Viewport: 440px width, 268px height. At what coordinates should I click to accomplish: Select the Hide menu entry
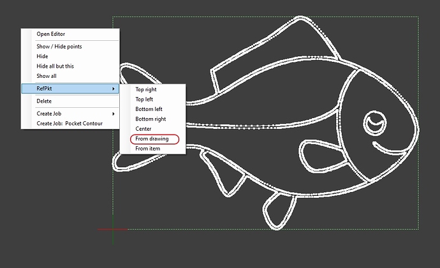click(42, 56)
